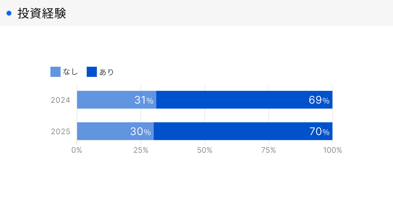Click the 50% axis tick label

205,150
